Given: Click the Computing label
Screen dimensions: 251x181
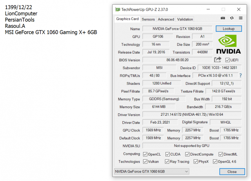Looking at the screenshot, I should 132,154.
